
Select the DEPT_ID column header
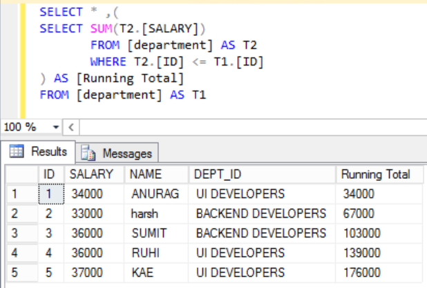[x=262, y=174]
